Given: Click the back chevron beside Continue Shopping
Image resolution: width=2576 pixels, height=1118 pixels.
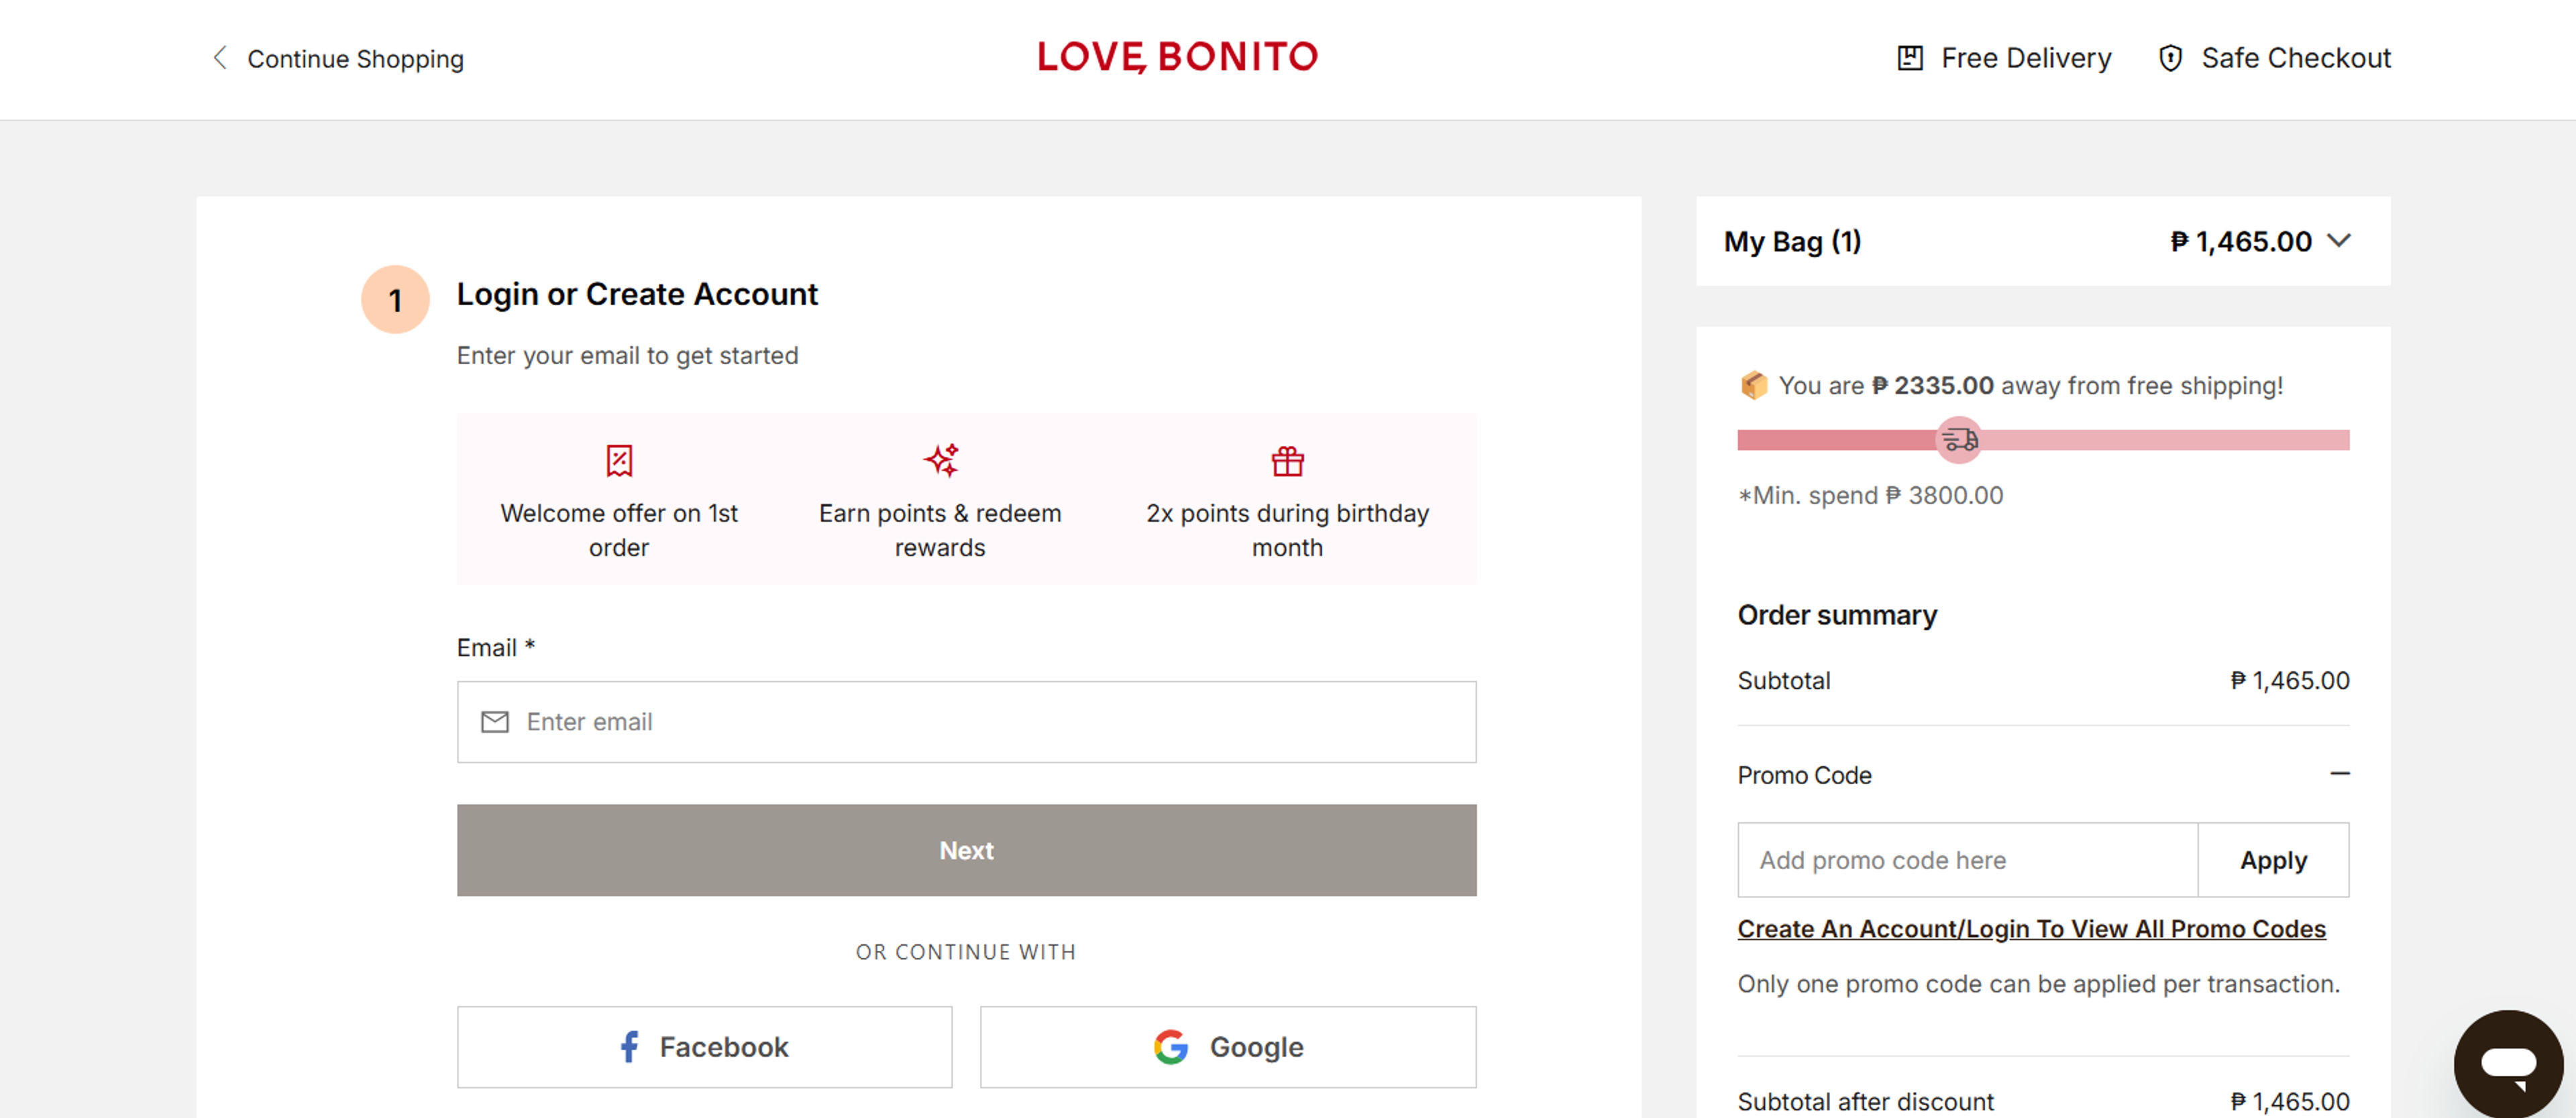Looking at the screenshot, I should coord(220,58).
